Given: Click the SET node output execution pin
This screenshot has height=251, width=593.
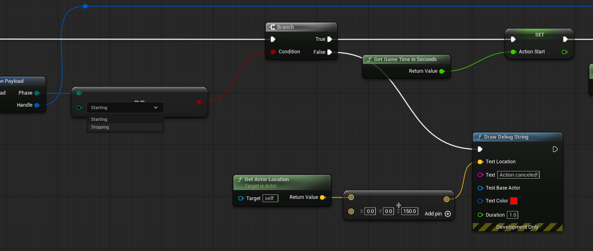Looking at the screenshot, I should click(565, 39).
